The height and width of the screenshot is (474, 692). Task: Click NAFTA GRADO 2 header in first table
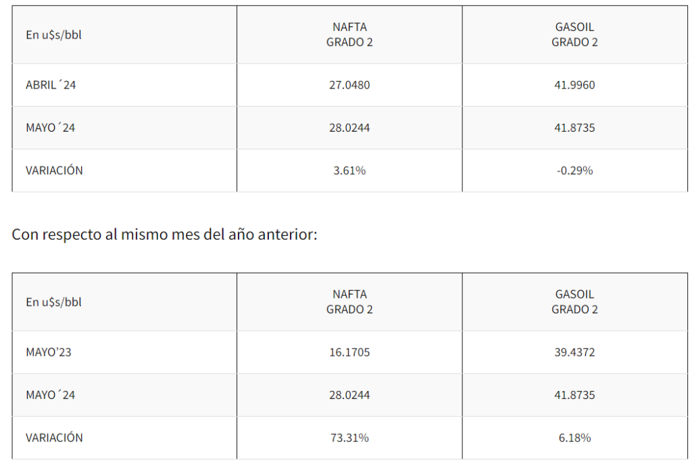click(x=349, y=34)
